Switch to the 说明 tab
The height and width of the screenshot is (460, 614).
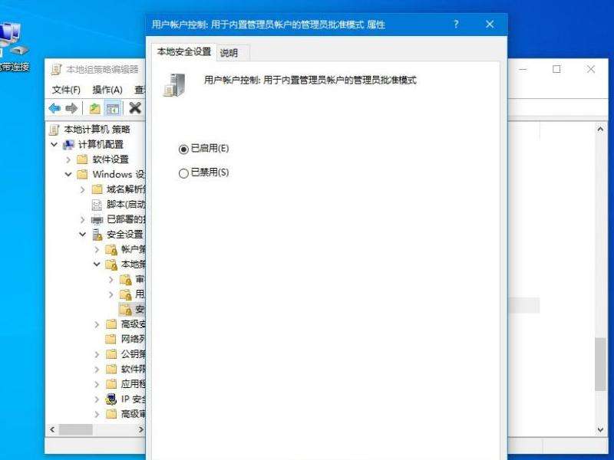pyautogui.click(x=229, y=53)
